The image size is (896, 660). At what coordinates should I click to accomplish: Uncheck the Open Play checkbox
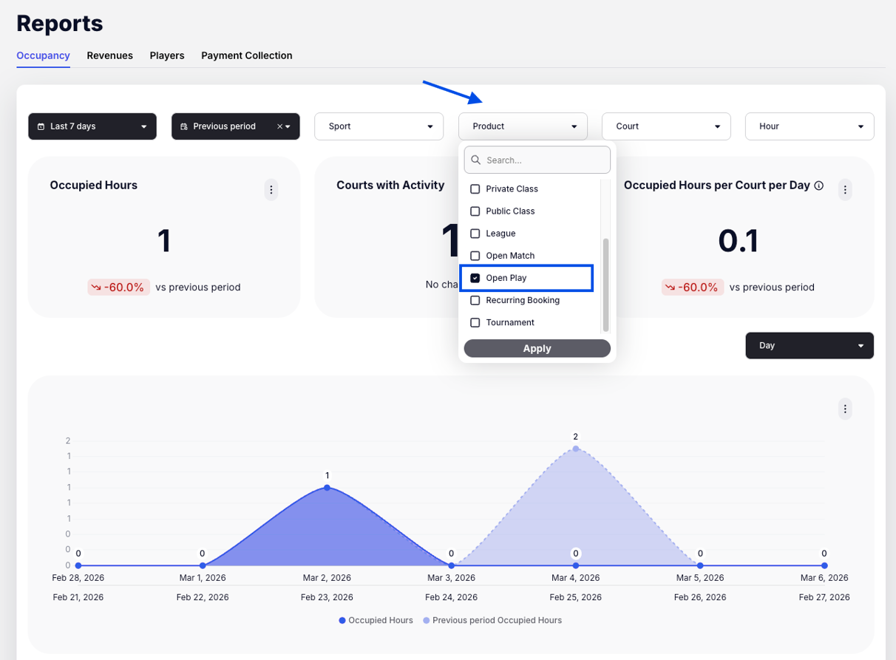coord(475,278)
